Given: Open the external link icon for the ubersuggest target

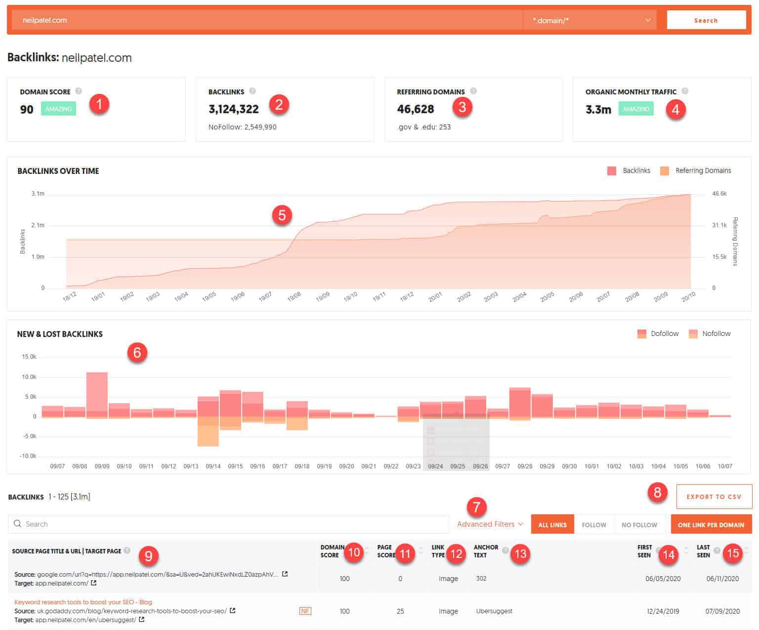Looking at the screenshot, I should (x=142, y=620).
